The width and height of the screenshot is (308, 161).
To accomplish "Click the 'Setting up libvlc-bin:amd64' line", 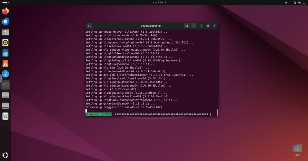I will (124, 35).
